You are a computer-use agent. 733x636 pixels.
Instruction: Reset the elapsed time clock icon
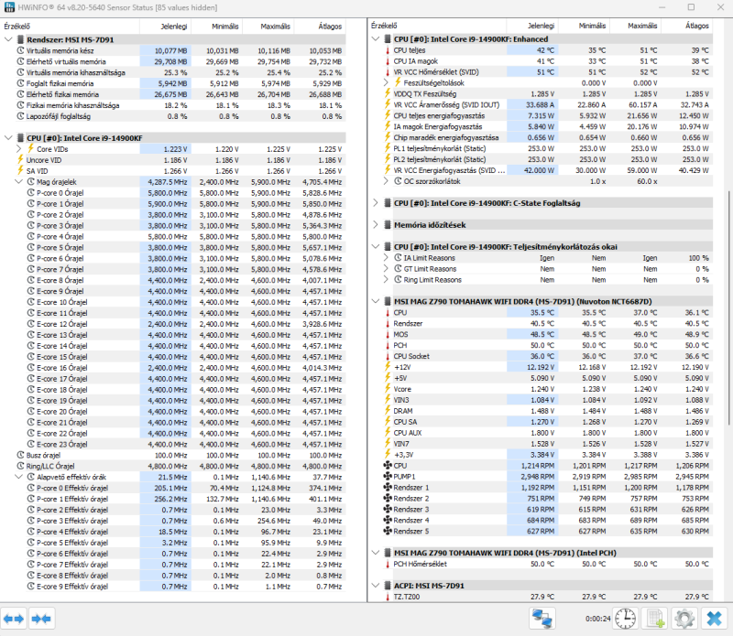(x=625, y=619)
